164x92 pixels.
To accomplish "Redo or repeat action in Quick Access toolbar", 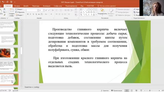I will click(x=7, y=2).
